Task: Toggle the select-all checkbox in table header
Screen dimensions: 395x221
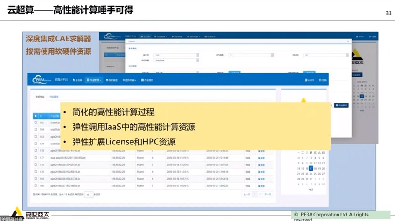Action: (36, 116)
